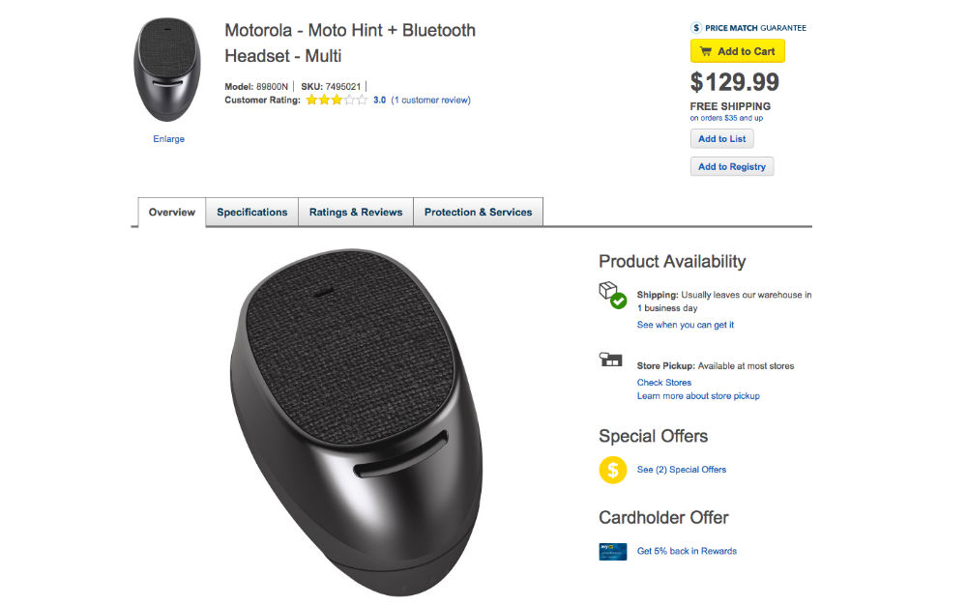Click the Add to List button
967x605 pixels.
coord(722,139)
